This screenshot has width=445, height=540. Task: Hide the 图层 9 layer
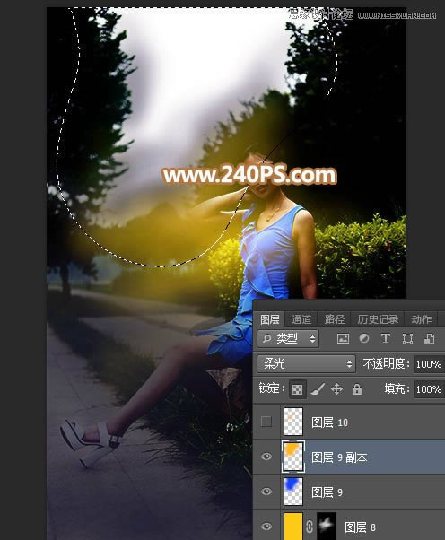coord(266,492)
